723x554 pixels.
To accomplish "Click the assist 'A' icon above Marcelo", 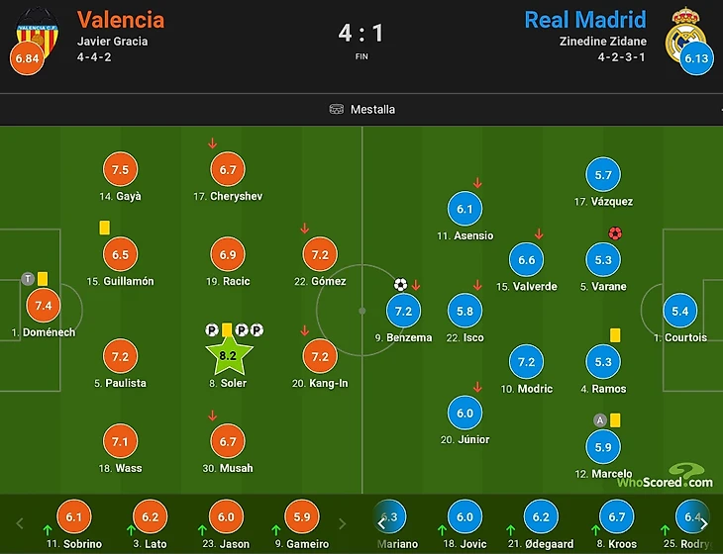I will click(x=600, y=420).
